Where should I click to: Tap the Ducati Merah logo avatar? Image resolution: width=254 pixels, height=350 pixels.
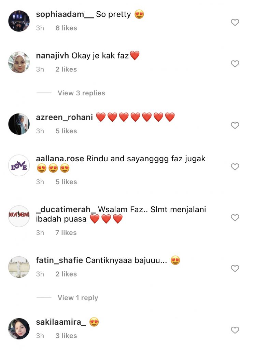tap(19, 216)
